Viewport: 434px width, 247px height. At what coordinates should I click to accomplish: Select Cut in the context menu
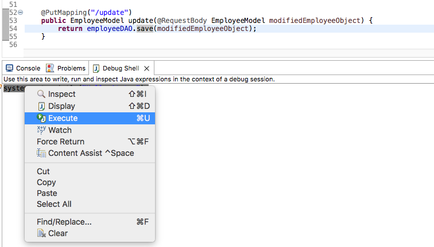pos(43,171)
